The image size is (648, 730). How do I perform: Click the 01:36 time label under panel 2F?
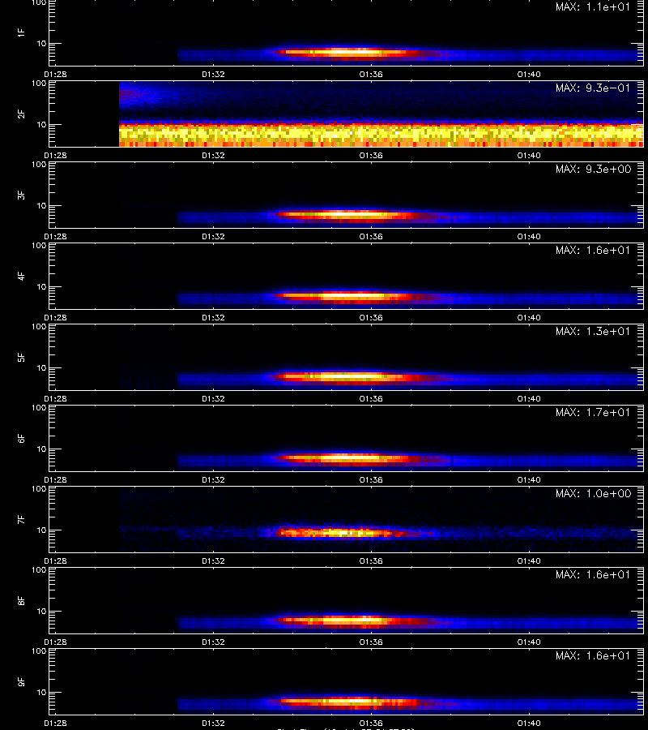point(371,156)
